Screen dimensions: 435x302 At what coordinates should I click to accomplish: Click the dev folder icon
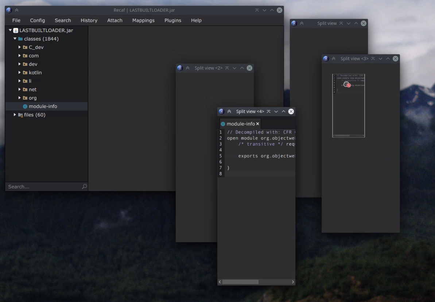(x=25, y=64)
